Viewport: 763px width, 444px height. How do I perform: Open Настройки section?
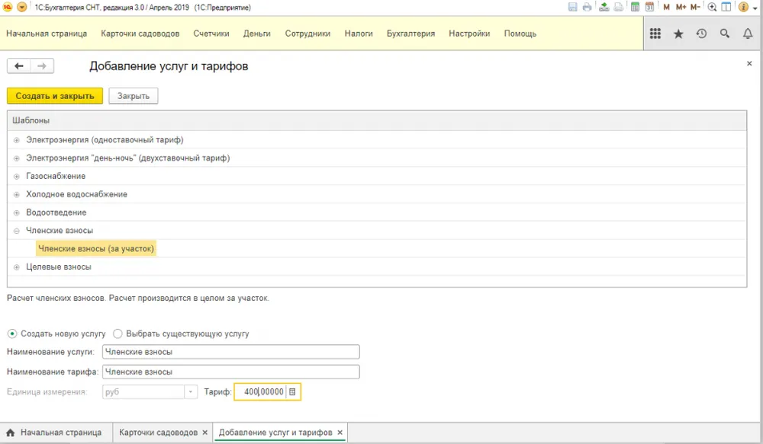469,34
